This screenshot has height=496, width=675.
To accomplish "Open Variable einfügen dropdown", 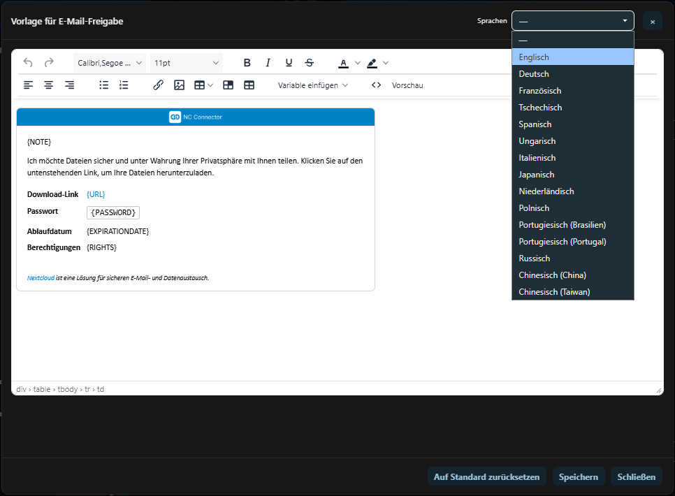I will pos(313,85).
